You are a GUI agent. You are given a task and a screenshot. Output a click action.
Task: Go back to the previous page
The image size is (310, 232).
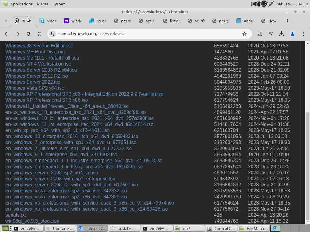tap(7, 34)
